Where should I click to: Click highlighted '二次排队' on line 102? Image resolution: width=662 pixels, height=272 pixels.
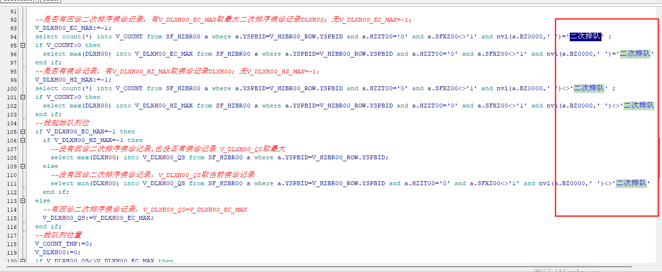coord(639,106)
